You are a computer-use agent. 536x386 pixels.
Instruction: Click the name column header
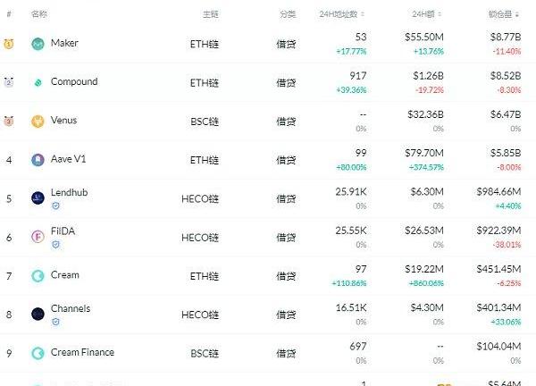click(39, 14)
